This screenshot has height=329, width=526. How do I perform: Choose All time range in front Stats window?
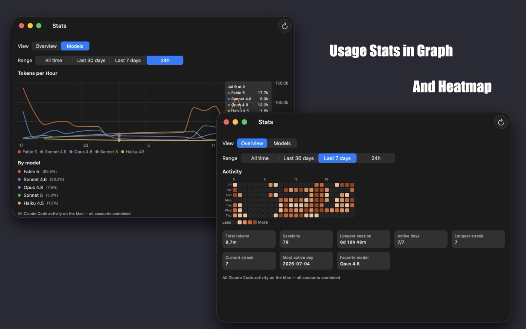tap(260, 158)
